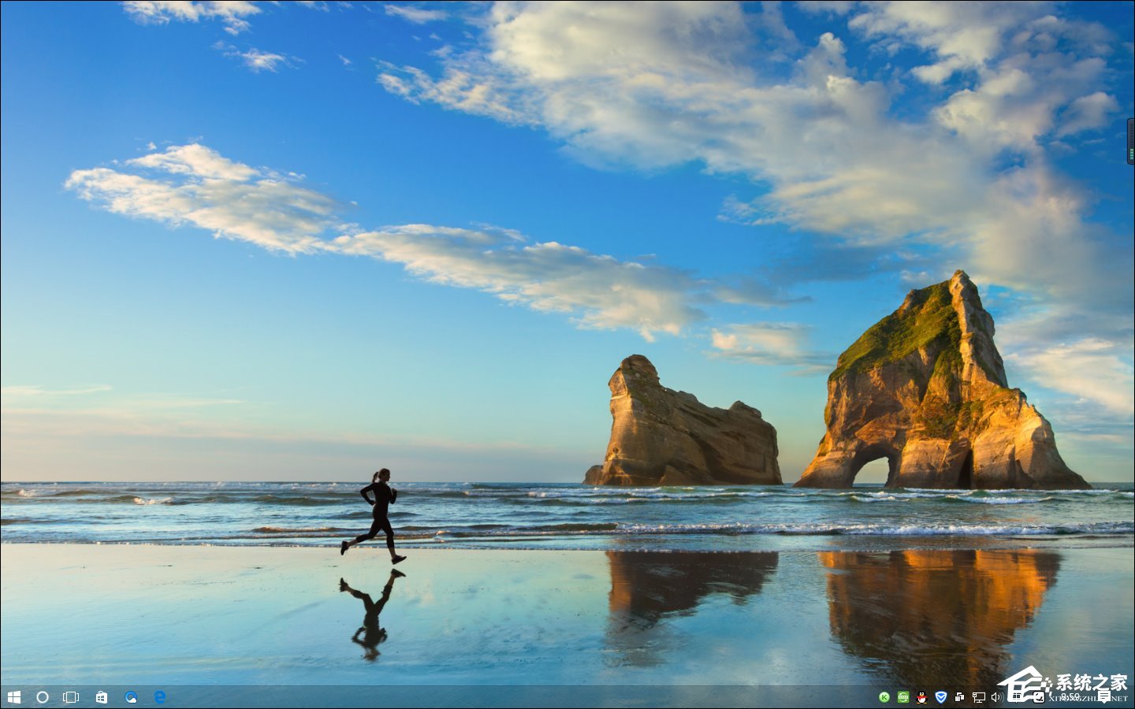Viewport: 1135px width, 709px height.
Task: Toggle the Action Center open
Action: tap(1103, 696)
